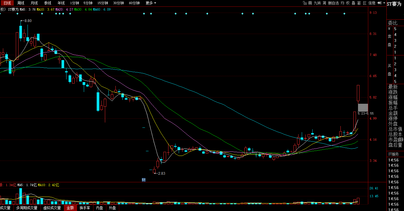This screenshot has height=211, width=404.
Task: Click the collapse side panel arrow icon
Action: point(379,3)
